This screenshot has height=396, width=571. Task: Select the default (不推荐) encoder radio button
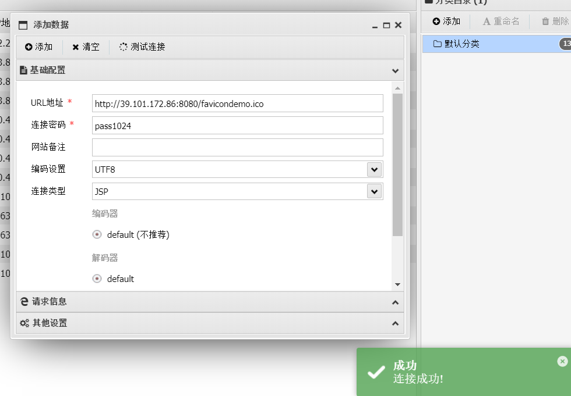coord(97,234)
